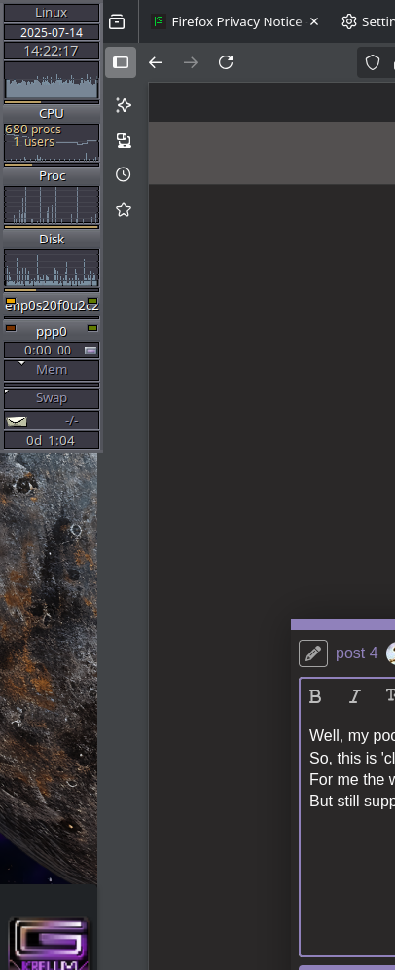The image size is (395, 970).
Task: Open the AI chatbot sidebar icon
Action: (x=124, y=105)
